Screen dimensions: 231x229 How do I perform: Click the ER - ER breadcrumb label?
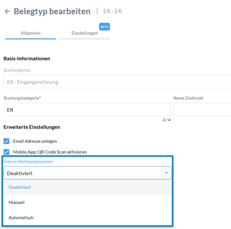(x=112, y=11)
